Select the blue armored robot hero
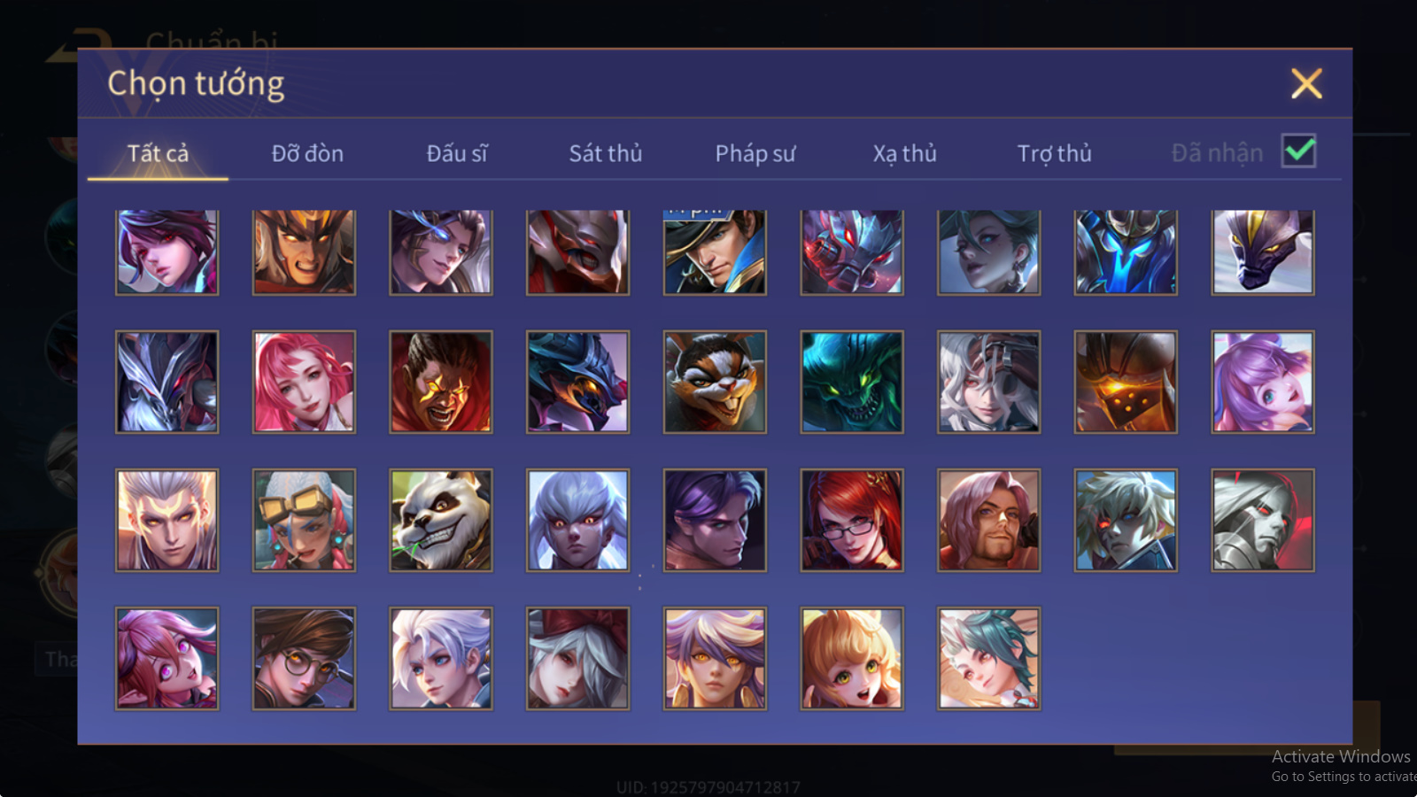Screen dimensions: 1417x797 click(x=1126, y=252)
